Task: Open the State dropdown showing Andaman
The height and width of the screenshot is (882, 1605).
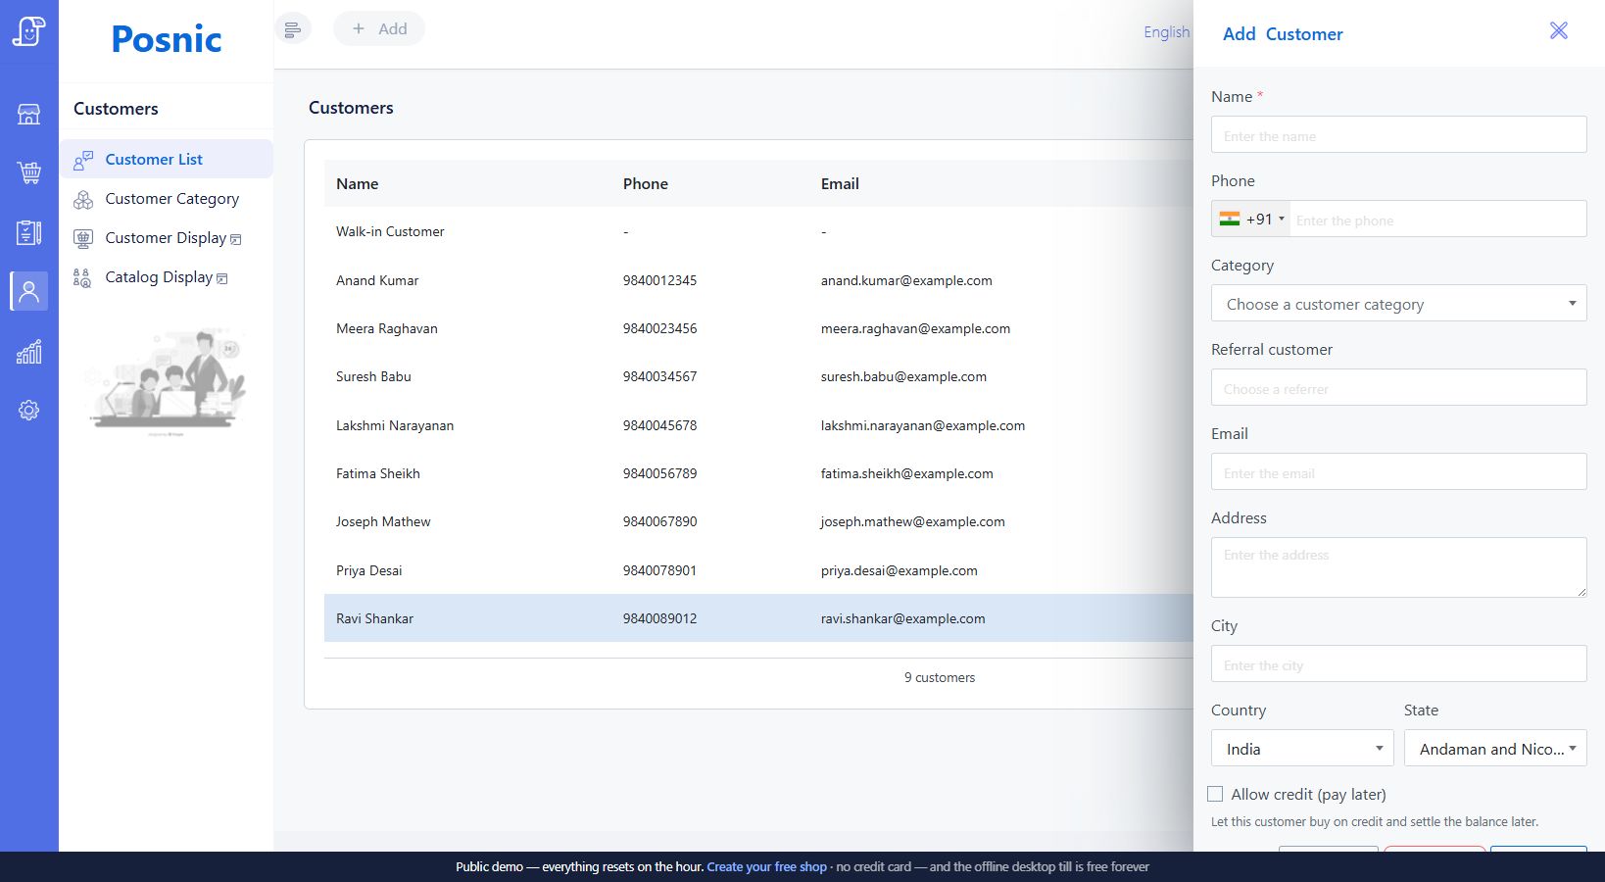Action: click(x=1495, y=749)
